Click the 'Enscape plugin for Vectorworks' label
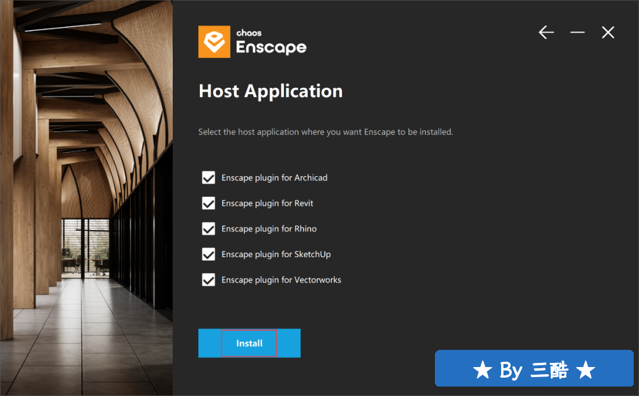Screen dimensions: 639x396 pos(281,280)
